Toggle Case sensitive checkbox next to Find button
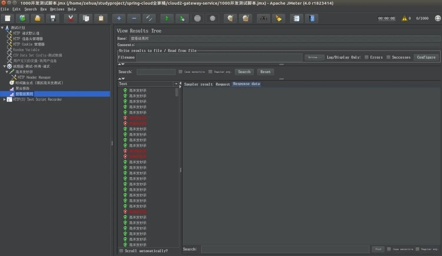442x256 pixels. coord(389,249)
